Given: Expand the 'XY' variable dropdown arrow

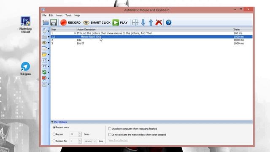Looking at the screenshot, I should (x=49, y=66).
